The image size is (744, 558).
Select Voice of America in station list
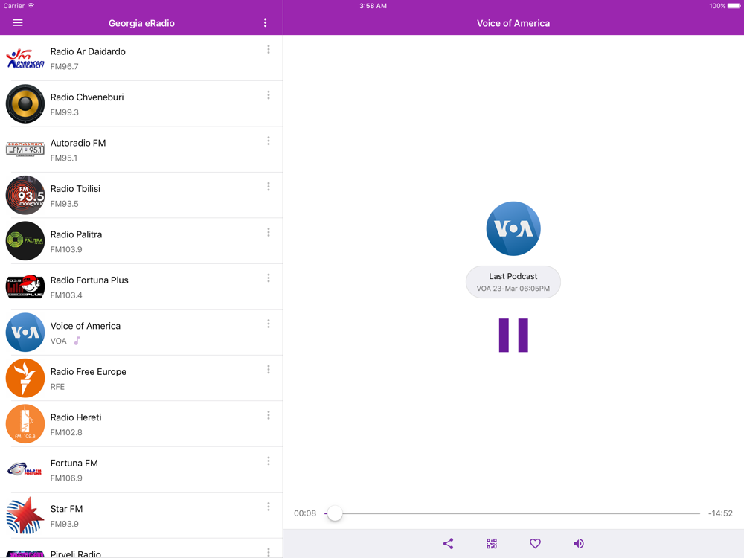click(141, 332)
